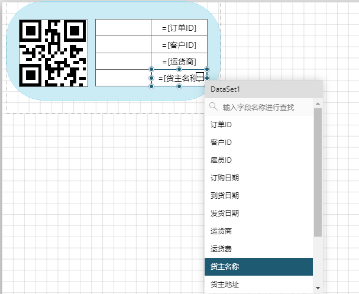
Task: Choose 订单ID from the field list
Action: pos(258,125)
